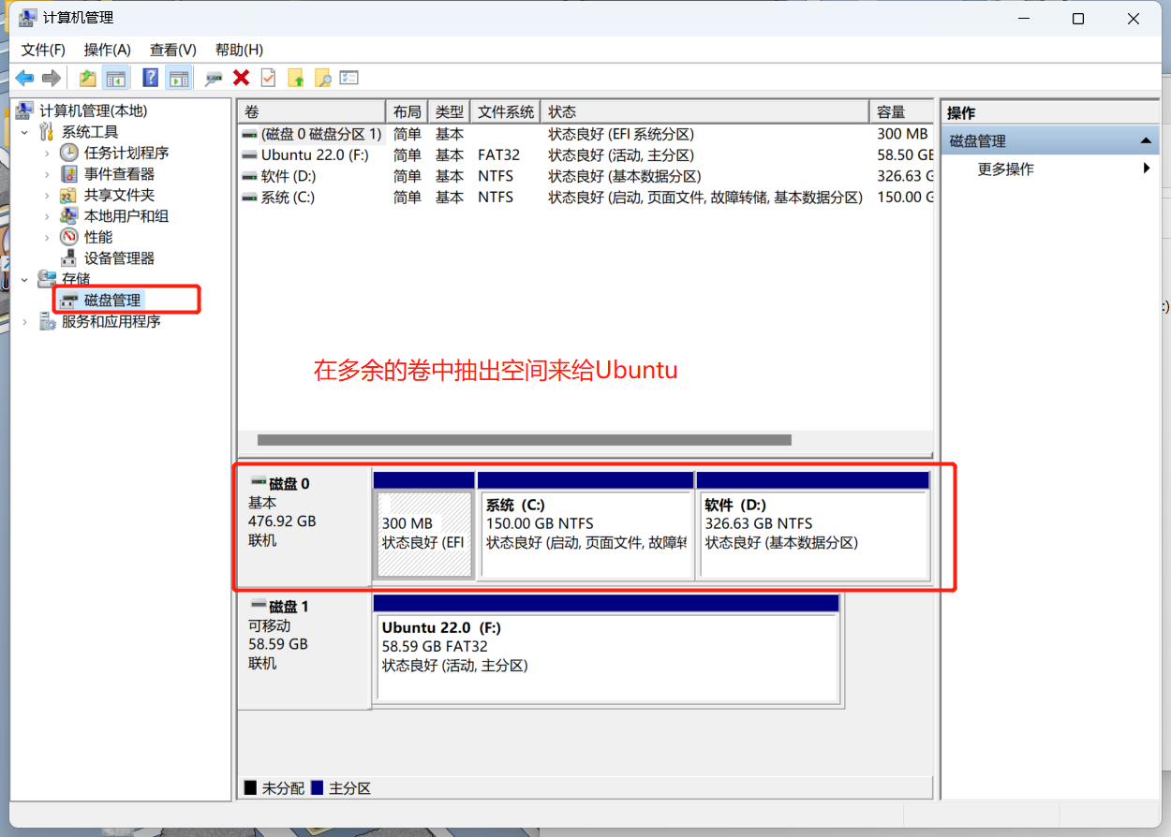Image resolution: width=1171 pixels, height=837 pixels.
Task: Click the 326.63 capacity cell for 软件 (D:)
Action: [904, 176]
